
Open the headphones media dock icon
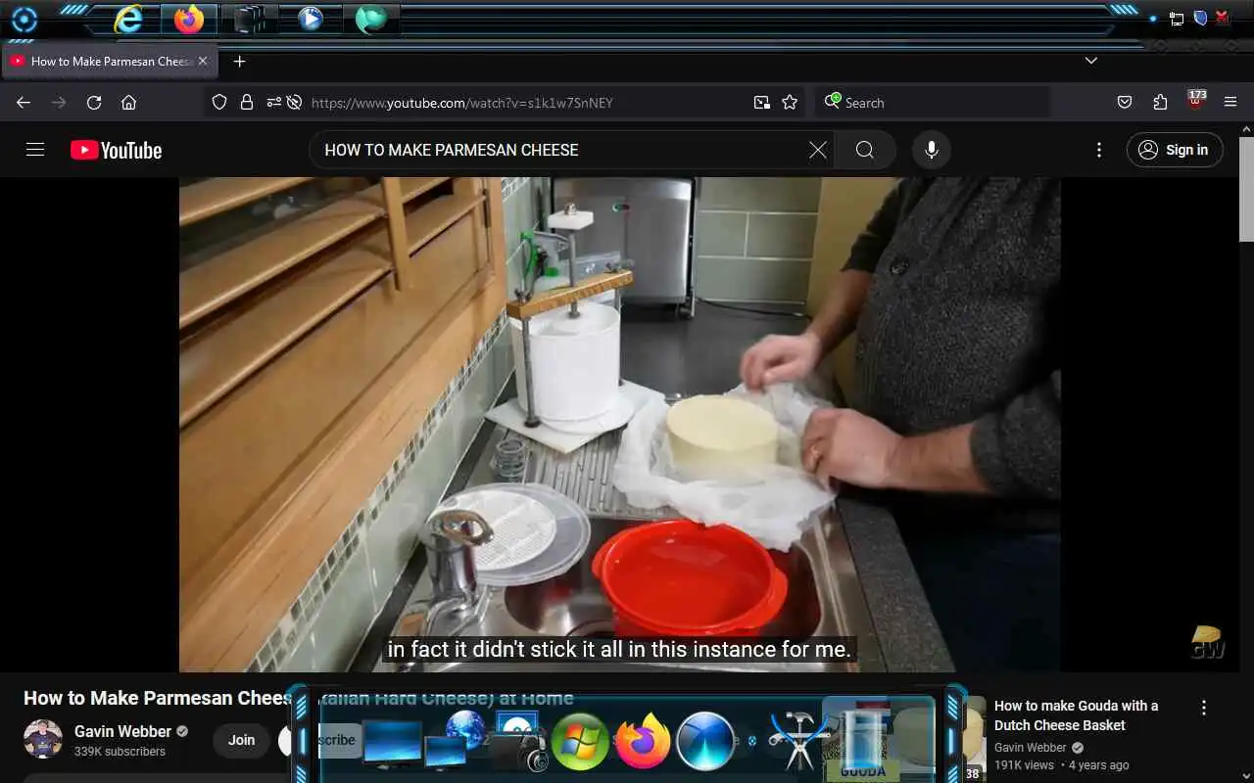(520, 743)
